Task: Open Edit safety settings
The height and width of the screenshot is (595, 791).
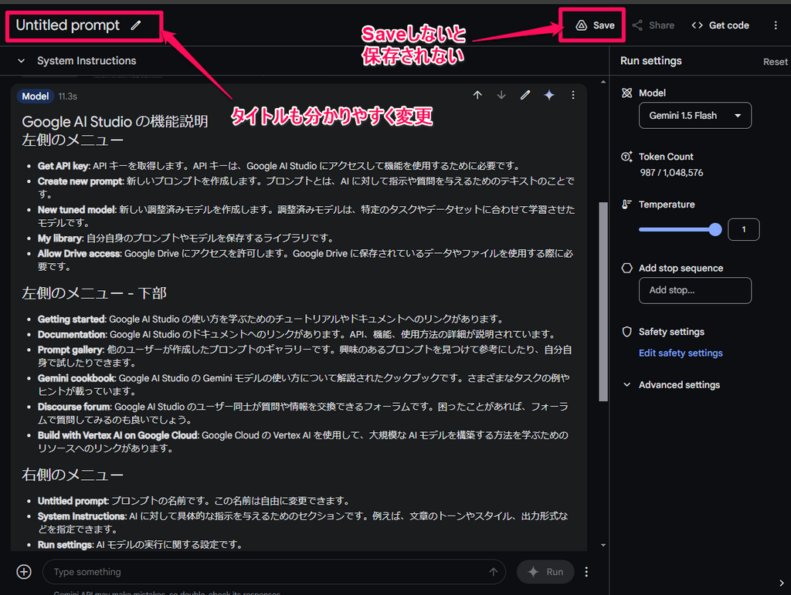Action: pyautogui.click(x=681, y=353)
